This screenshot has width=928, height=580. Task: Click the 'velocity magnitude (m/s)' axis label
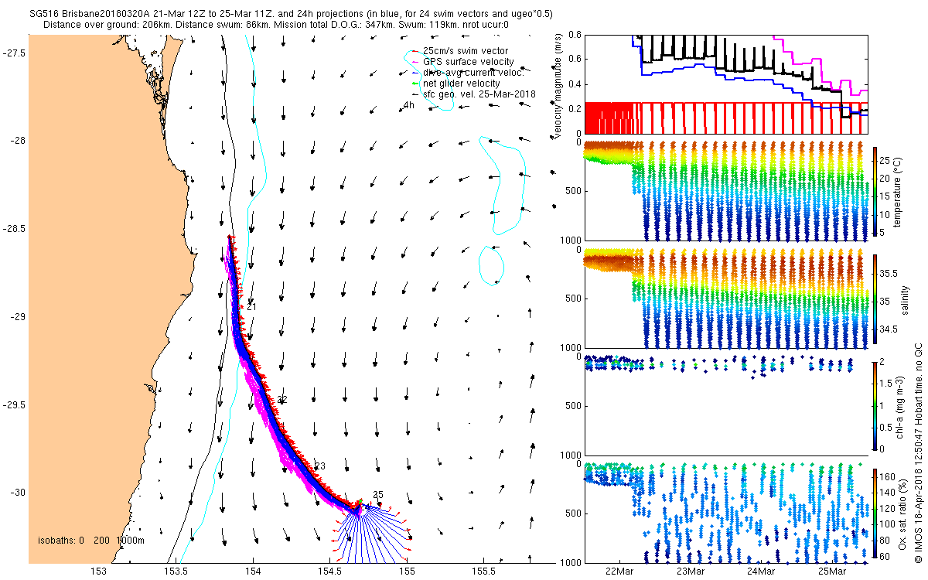pos(559,85)
